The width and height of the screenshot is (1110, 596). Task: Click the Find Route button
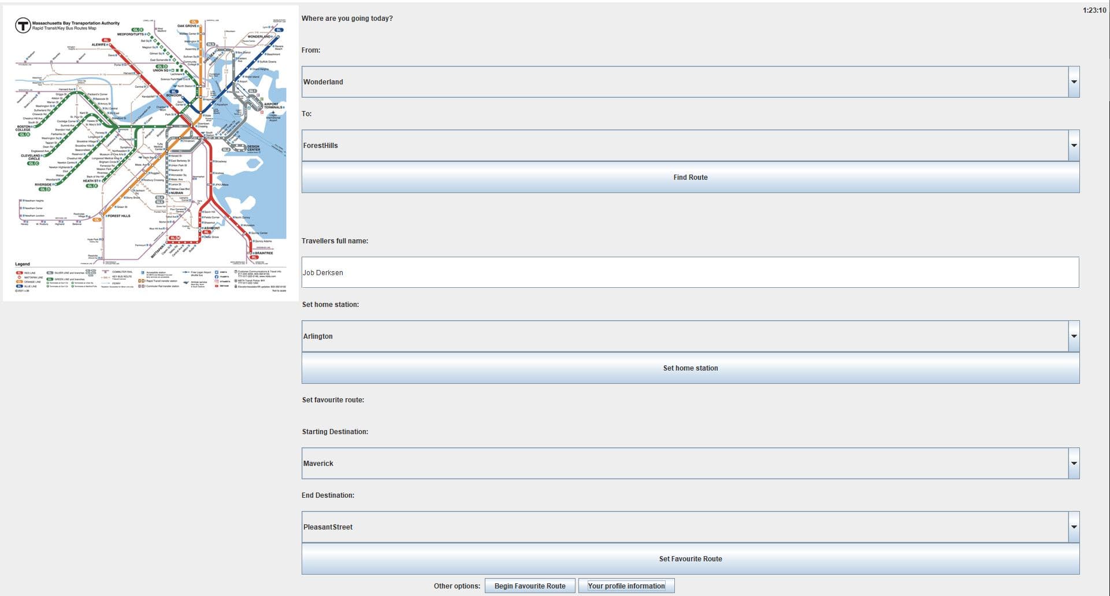(x=690, y=177)
